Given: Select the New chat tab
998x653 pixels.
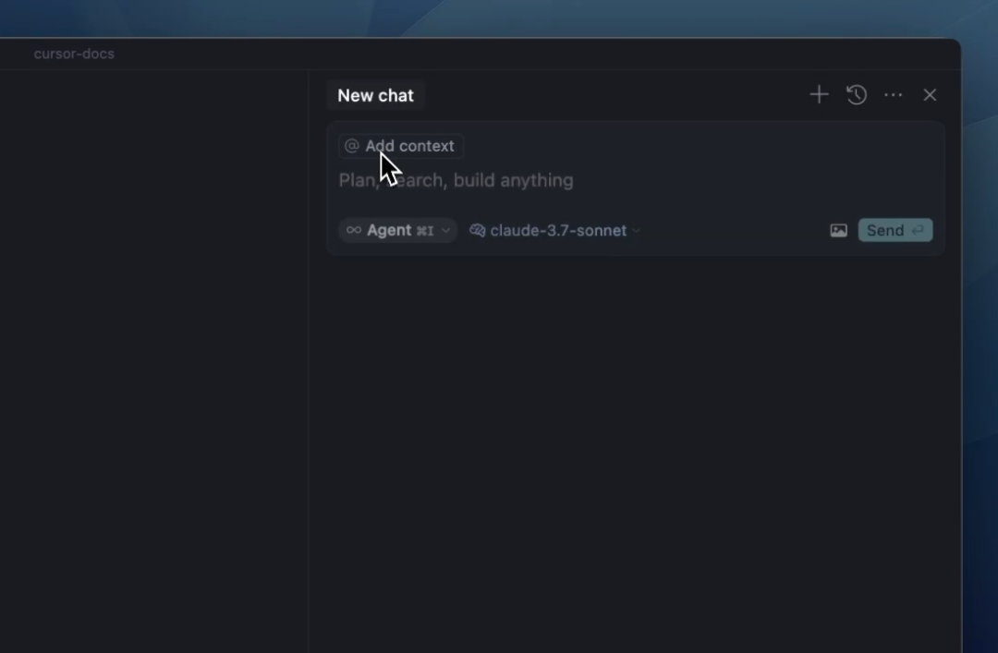Looking at the screenshot, I should click(x=375, y=95).
